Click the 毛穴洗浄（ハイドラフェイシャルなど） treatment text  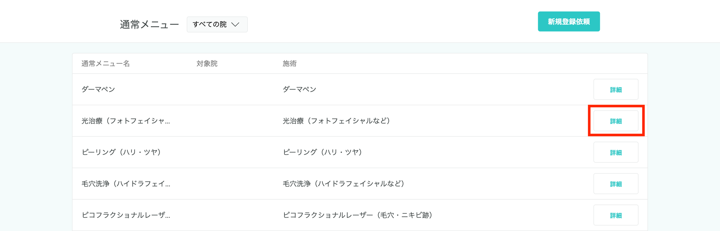coord(343,184)
